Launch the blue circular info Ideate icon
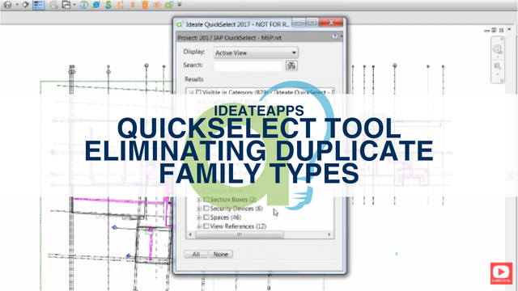Screen dimensions: 518x291 (84, 5)
